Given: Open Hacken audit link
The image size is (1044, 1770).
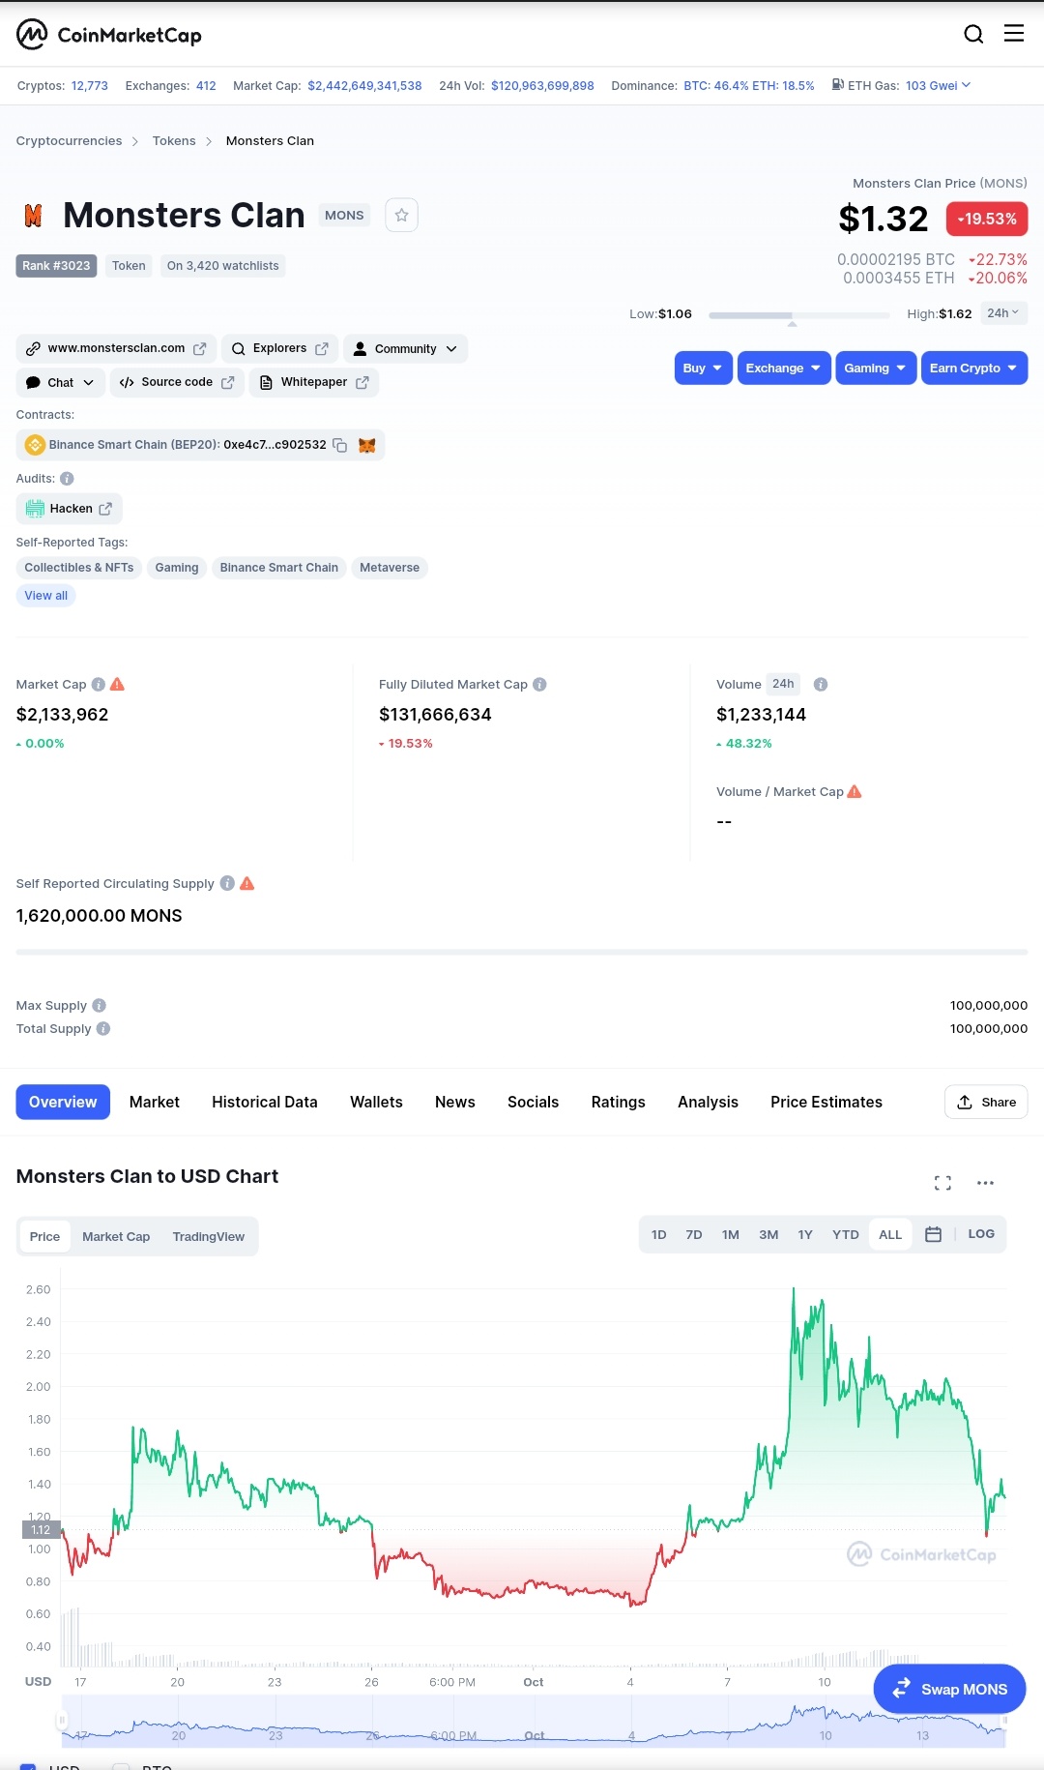Looking at the screenshot, I should [70, 509].
